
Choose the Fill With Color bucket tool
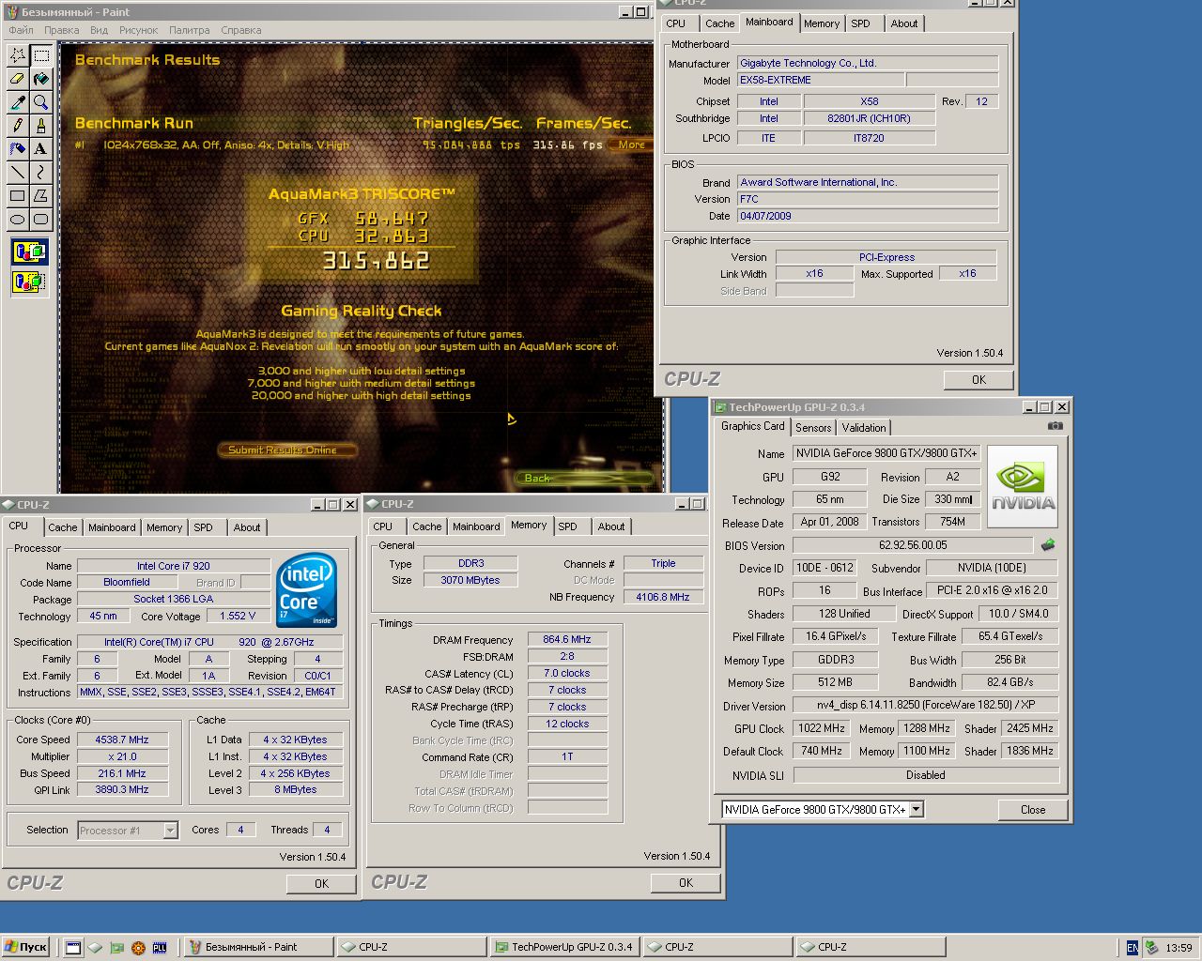(40, 79)
